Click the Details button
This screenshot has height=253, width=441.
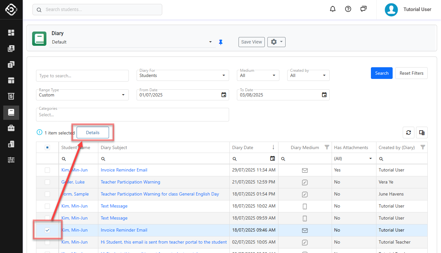(x=93, y=133)
